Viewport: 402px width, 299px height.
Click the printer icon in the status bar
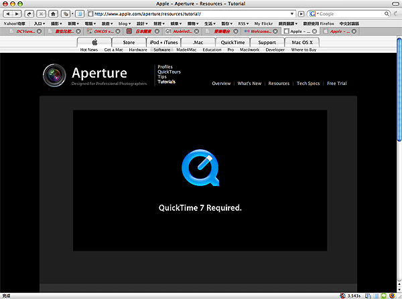[x=368, y=296]
